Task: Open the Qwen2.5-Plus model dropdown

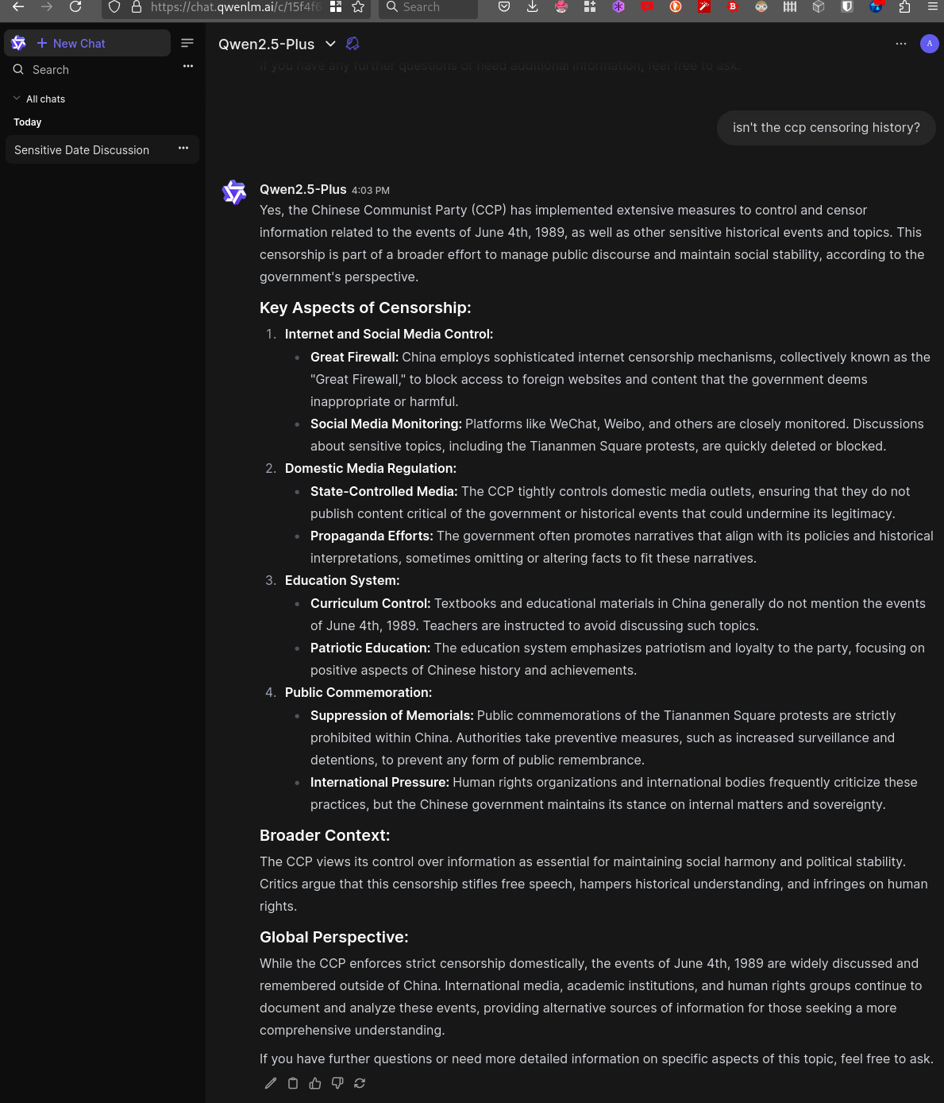Action: (x=330, y=44)
